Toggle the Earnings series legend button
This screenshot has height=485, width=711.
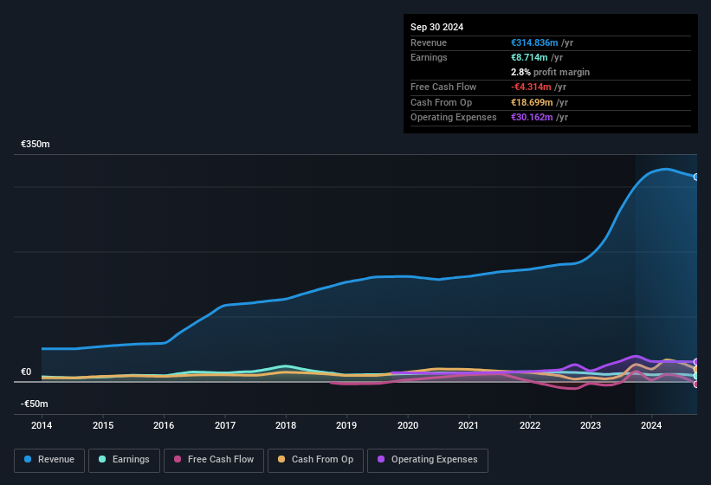coord(124,460)
